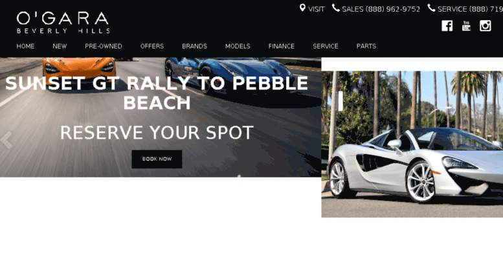Open the Home menu item
The height and width of the screenshot is (274, 503).
(25, 46)
